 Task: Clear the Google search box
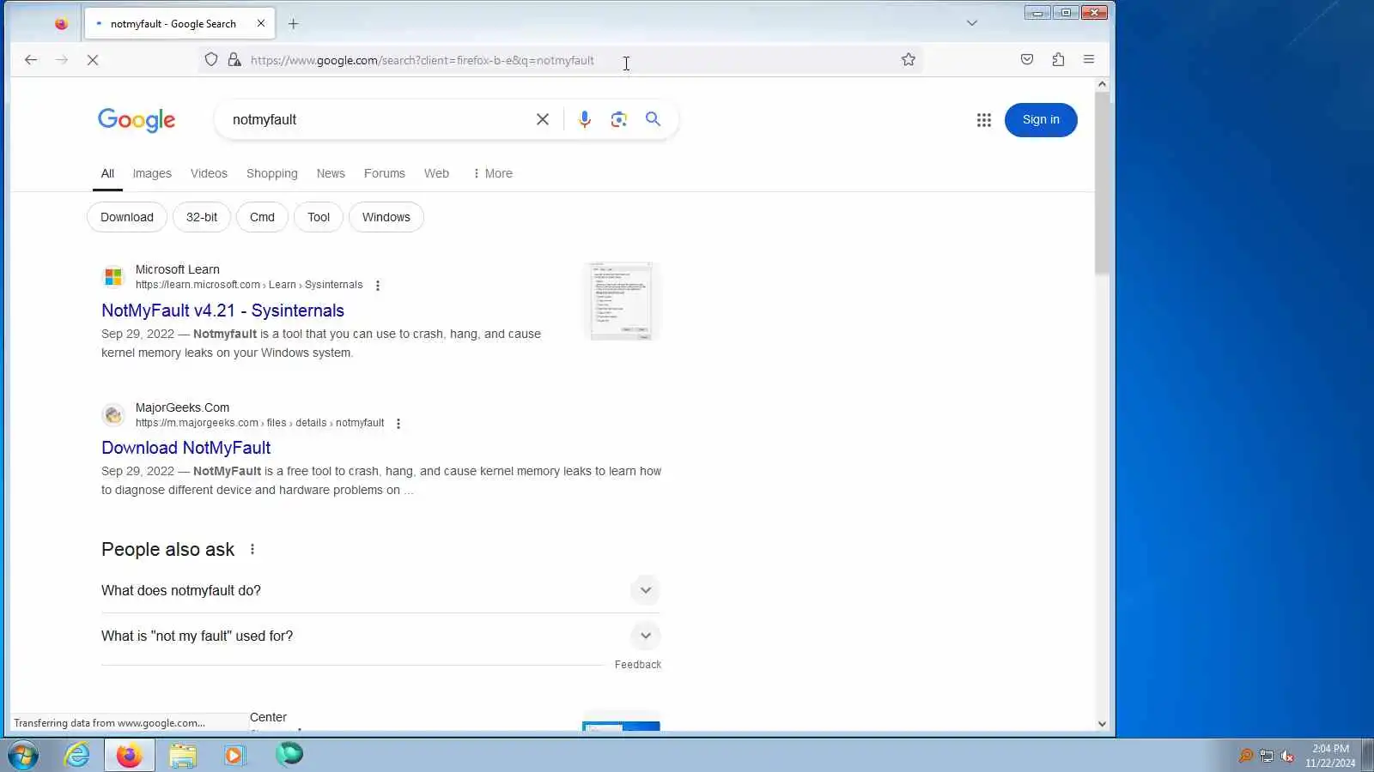point(543,120)
